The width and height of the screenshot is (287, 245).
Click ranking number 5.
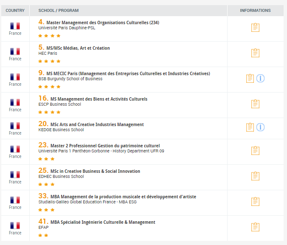coord(41,47)
